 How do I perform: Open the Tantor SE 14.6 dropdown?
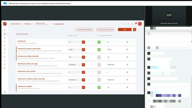click(16, 24)
